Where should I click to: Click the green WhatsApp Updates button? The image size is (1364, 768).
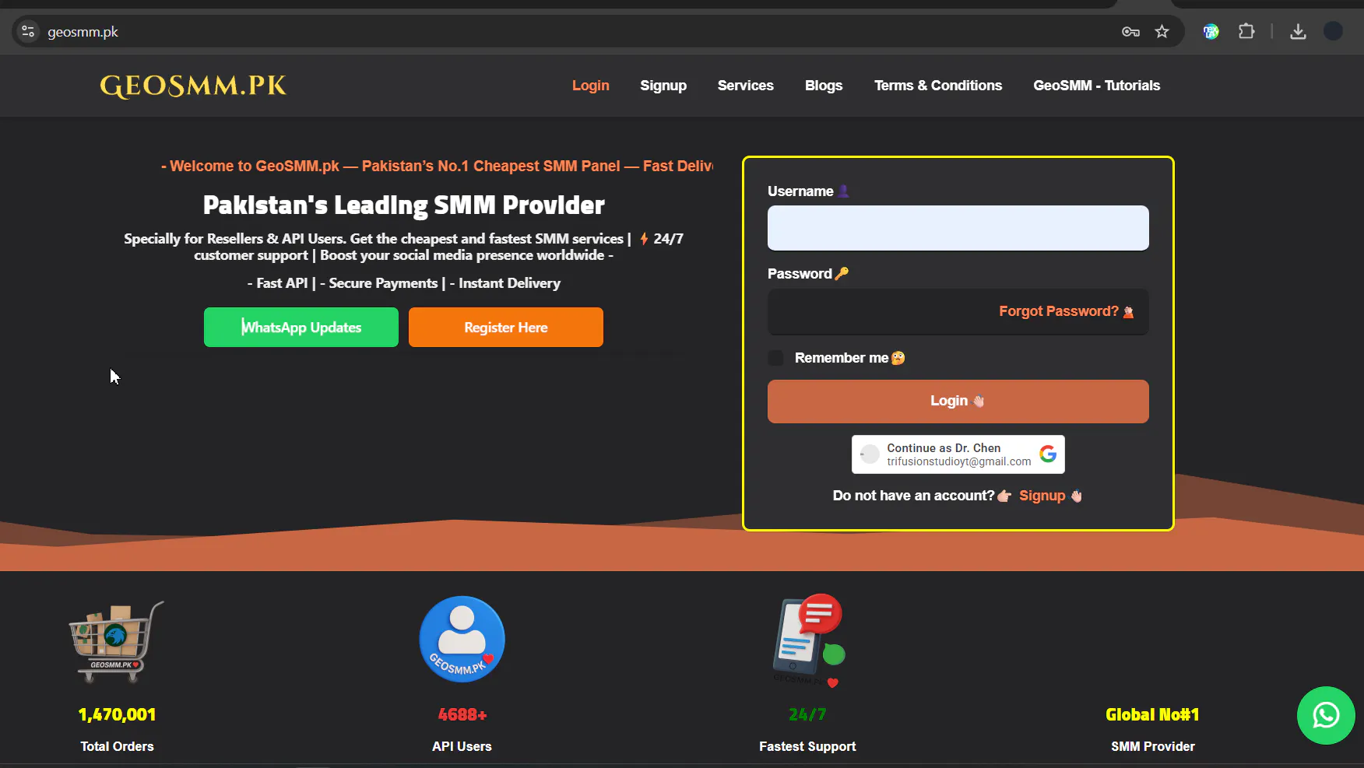(301, 328)
